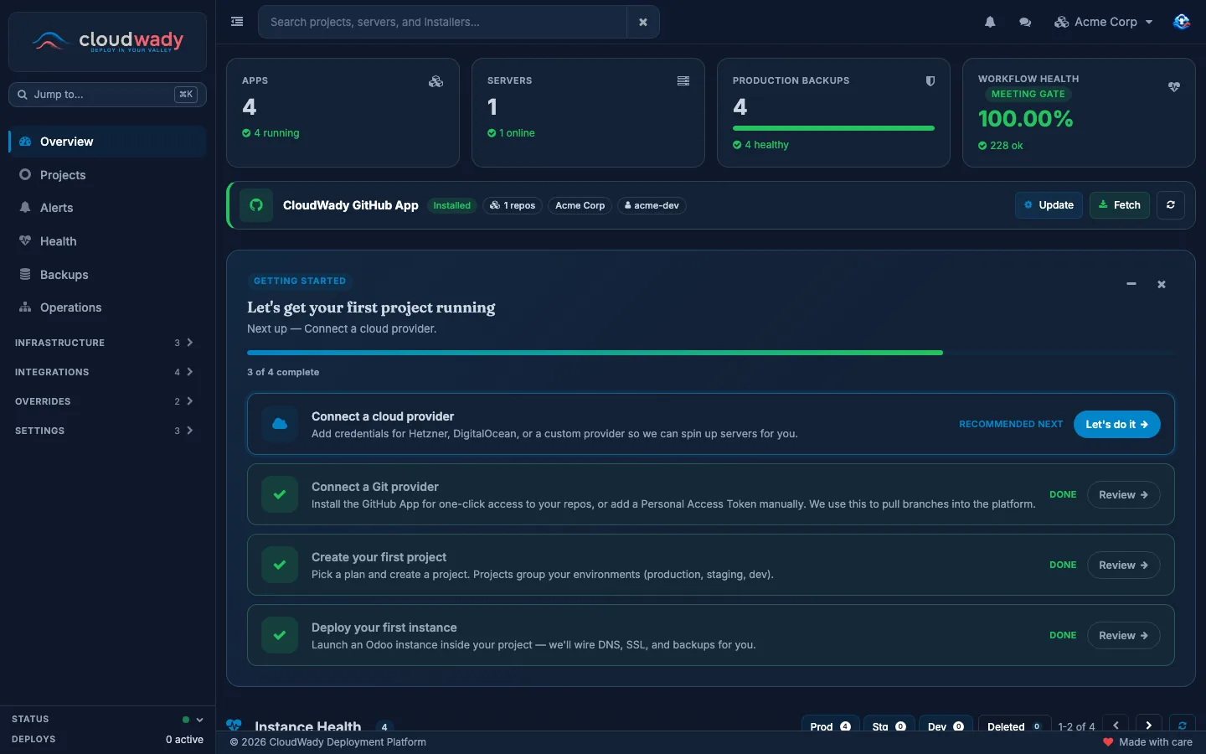Open Health in the sidebar
This screenshot has width=1206, height=754.
(x=107, y=241)
